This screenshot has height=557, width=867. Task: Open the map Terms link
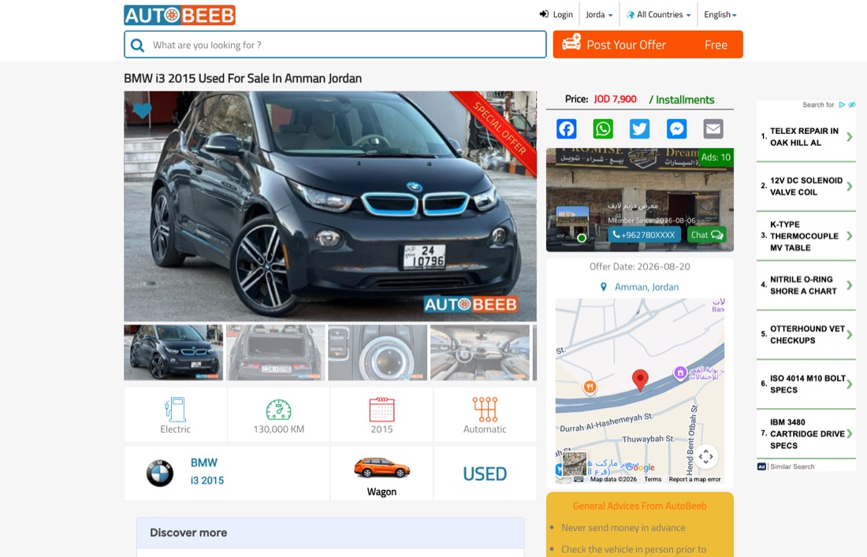click(x=653, y=480)
